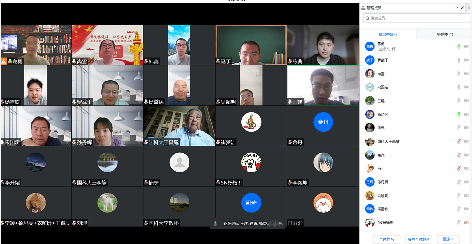472x244 pixels.
Task: Mute 杨益民's active microphone in list
Action: click(459, 114)
